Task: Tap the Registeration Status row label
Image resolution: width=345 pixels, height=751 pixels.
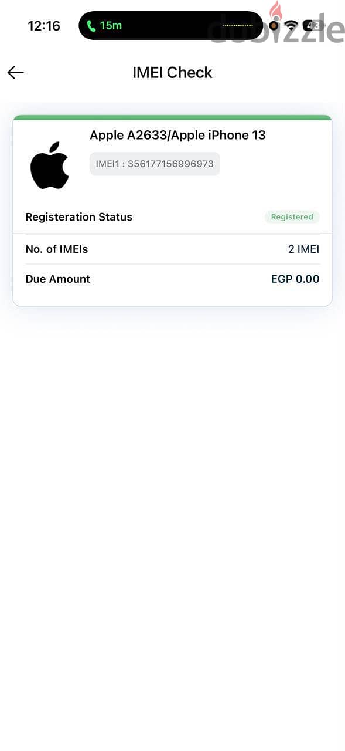Action: (79, 217)
